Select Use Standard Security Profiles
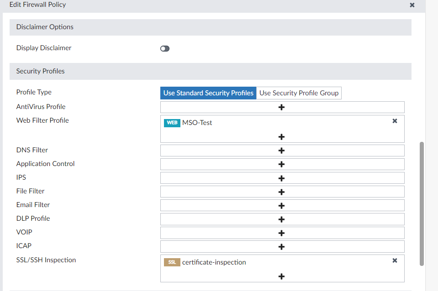438x291 pixels. (x=208, y=93)
